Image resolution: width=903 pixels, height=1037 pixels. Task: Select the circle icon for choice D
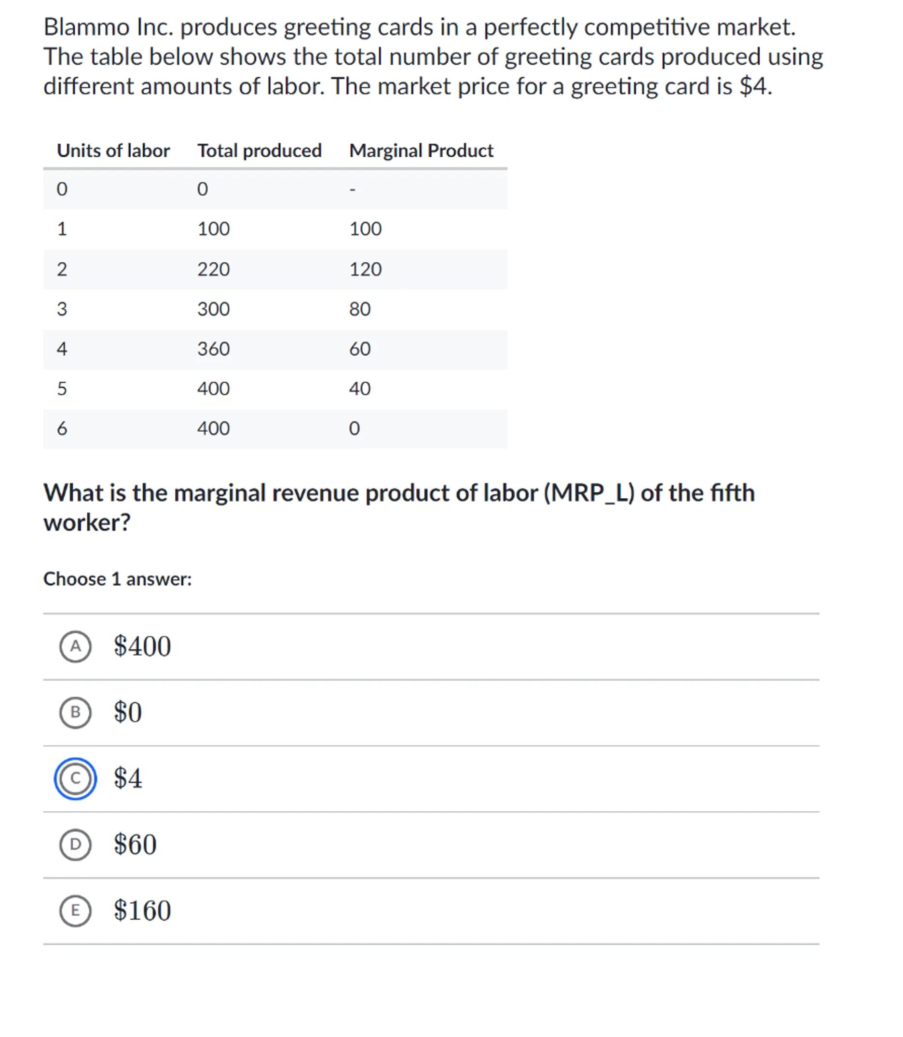point(75,845)
